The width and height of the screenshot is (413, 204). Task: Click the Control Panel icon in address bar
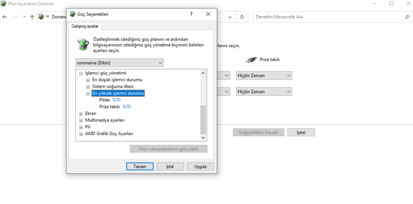41,17
